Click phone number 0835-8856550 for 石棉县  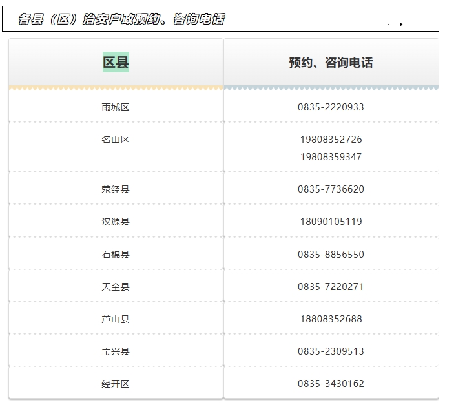[331, 255]
